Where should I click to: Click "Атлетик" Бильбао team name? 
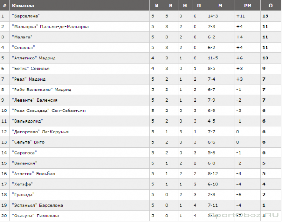(33, 174)
